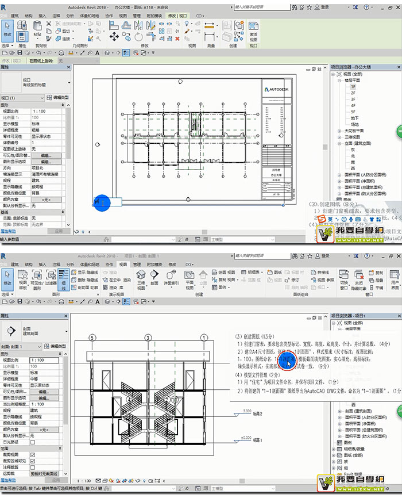Collapse the 立面 (建筑立面) node in top browser
This screenshot has height=498, width=402.
(x=339, y=144)
